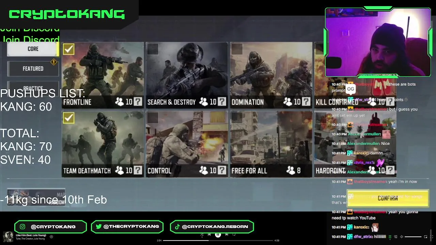
Task: Open the Domination mode help question mark
Action: click(306, 102)
